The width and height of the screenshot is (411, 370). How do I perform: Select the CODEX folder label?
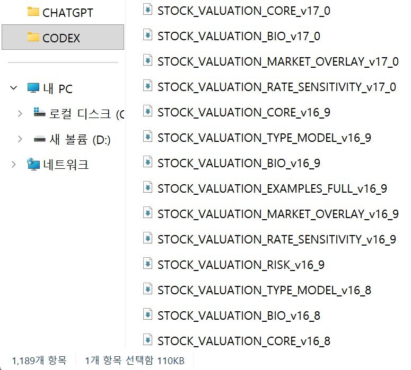pyautogui.click(x=61, y=38)
